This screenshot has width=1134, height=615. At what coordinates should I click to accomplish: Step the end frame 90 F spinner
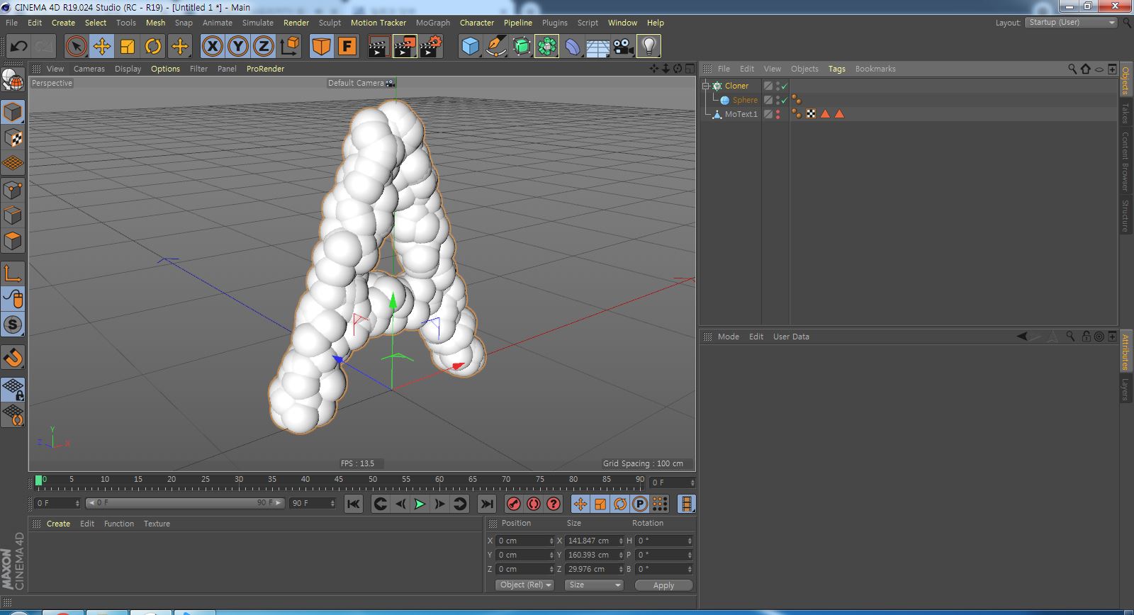(x=332, y=503)
